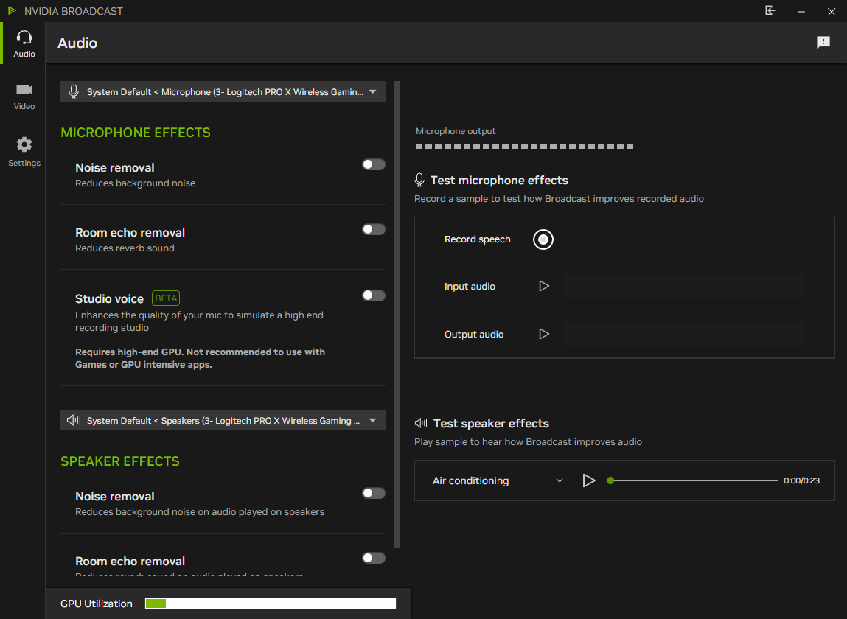847x619 pixels.
Task: Open the feedback message icon
Action: pyautogui.click(x=823, y=43)
